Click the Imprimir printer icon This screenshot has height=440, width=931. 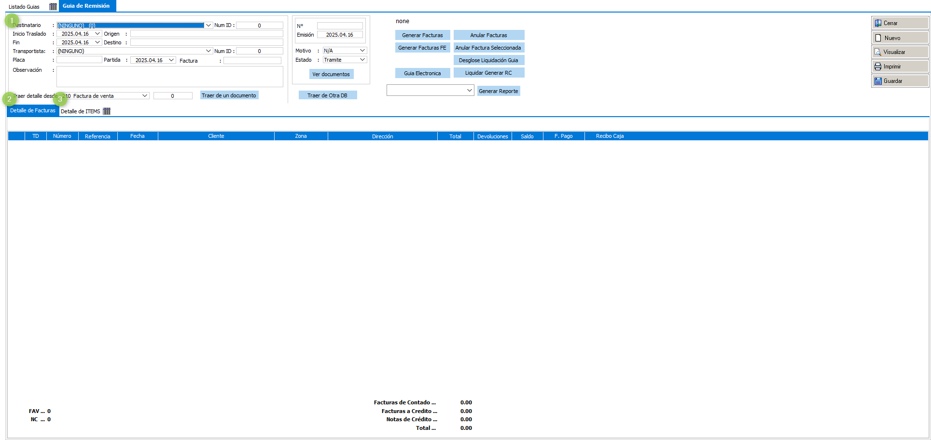[878, 67]
